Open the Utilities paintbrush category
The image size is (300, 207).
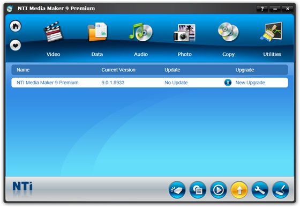pos(272,32)
